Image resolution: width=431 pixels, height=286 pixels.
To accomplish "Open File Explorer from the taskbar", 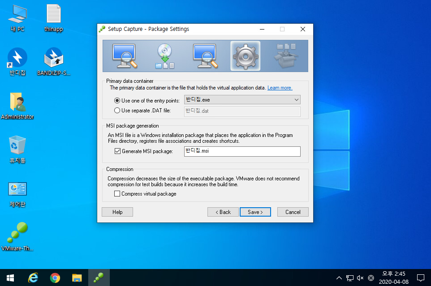I will pyautogui.click(x=77, y=278).
